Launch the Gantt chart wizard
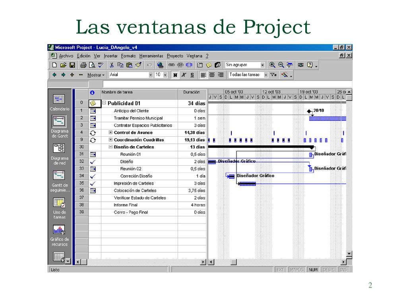407x305 pixels. click(x=285, y=75)
